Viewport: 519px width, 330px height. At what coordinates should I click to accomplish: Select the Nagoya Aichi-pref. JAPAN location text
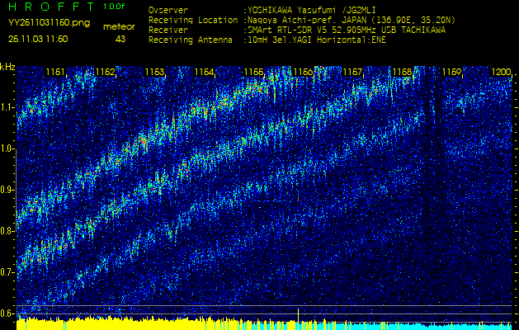point(350,20)
